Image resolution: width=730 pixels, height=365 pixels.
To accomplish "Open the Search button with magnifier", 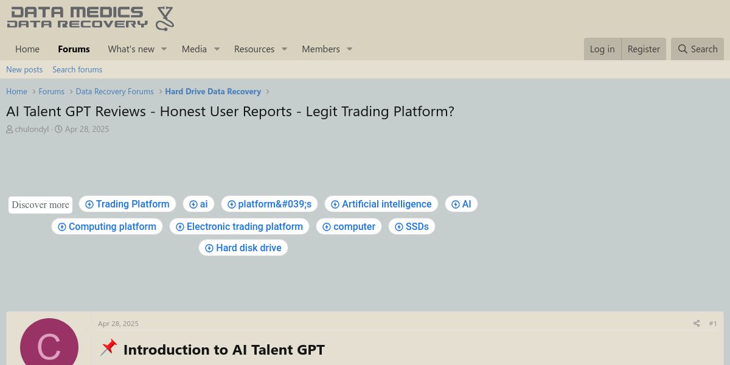I will [x=698, y=49].
